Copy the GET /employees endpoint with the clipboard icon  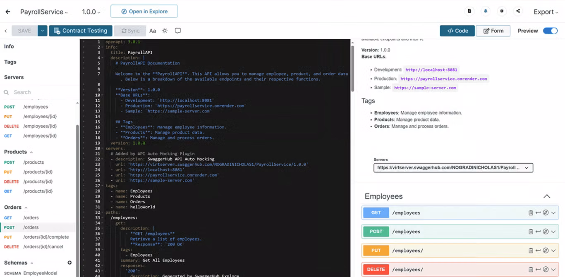[531, 213]
